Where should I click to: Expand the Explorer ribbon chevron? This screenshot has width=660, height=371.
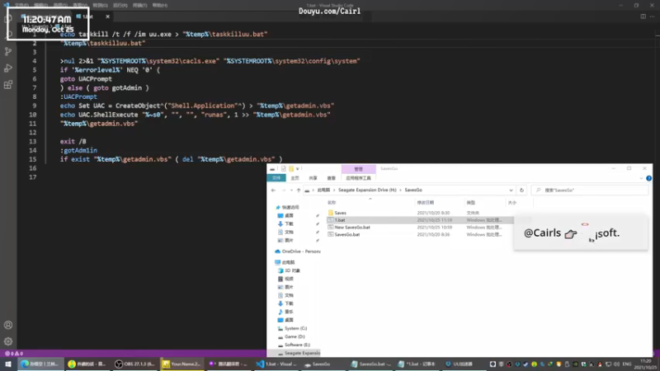[641, 178]
